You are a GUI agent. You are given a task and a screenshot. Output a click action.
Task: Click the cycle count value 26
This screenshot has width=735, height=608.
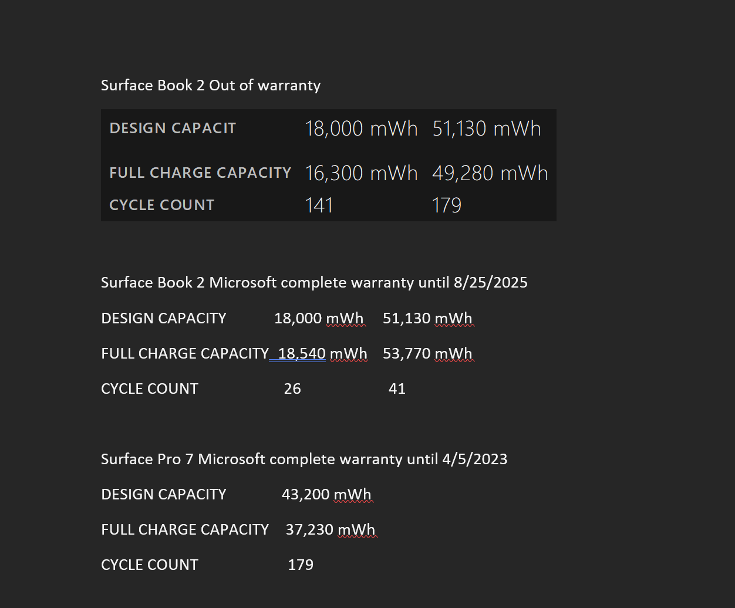(x=292, y=389)
